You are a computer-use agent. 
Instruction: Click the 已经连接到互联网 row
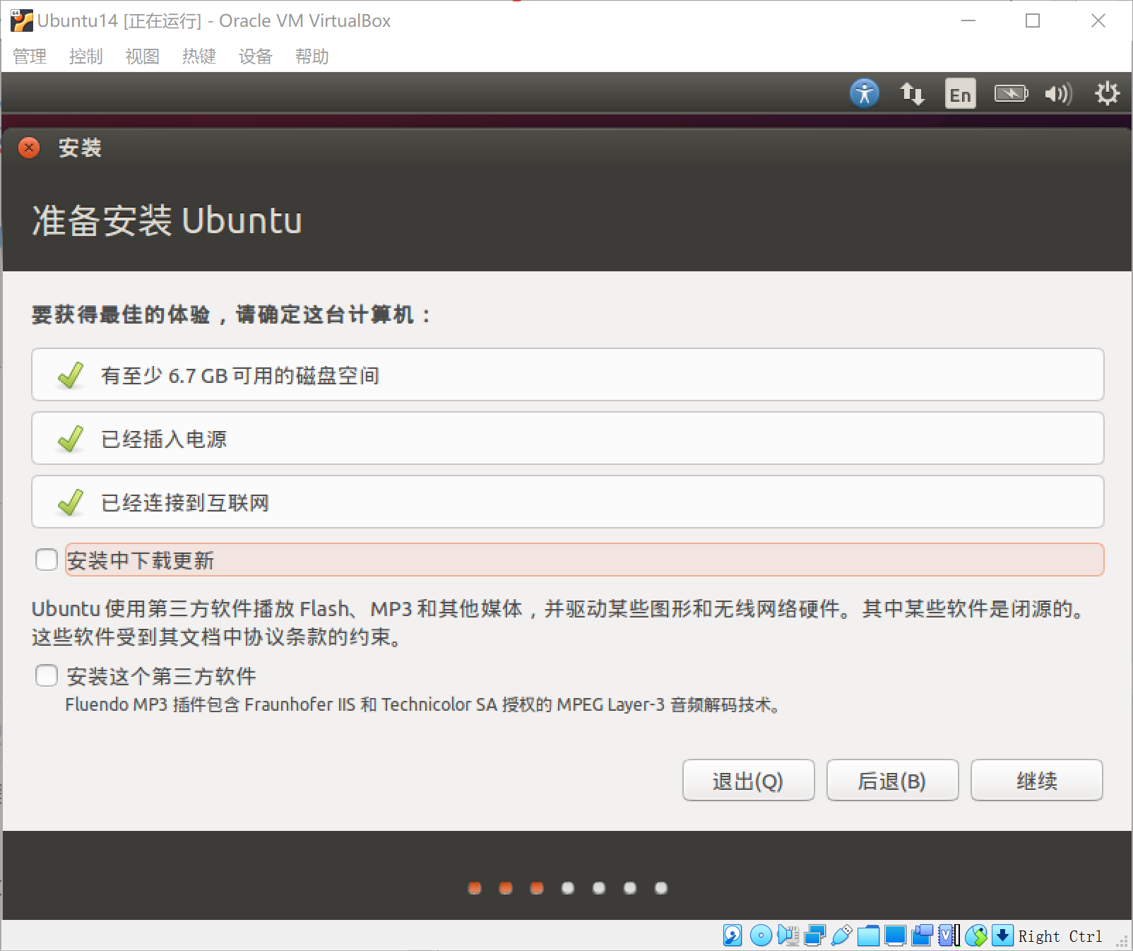[568, 502]
